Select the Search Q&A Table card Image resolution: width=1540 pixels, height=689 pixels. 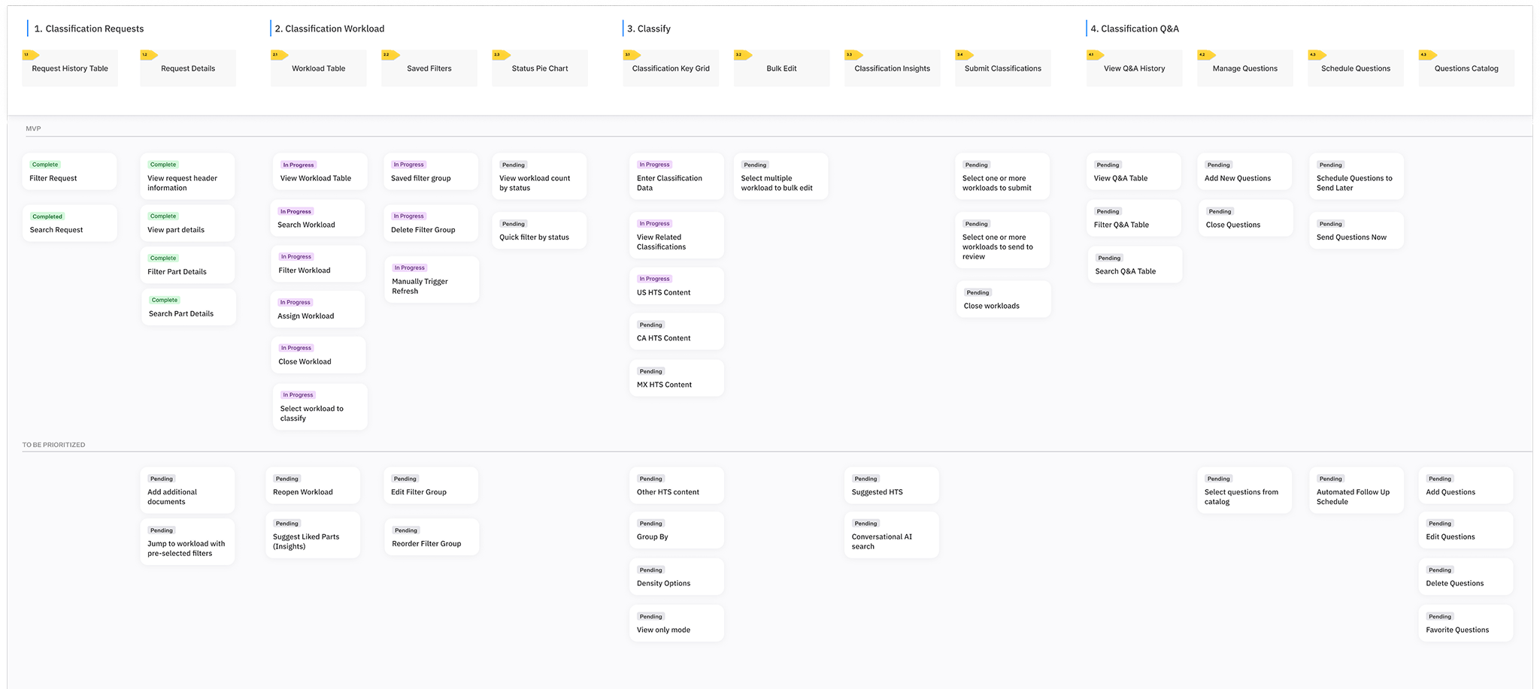[x=1135, y=265]
